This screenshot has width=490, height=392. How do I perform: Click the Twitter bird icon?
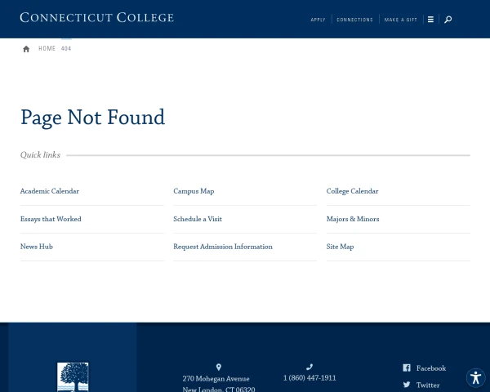[407, 385]
